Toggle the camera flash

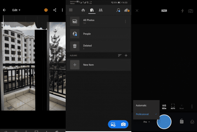183,11
